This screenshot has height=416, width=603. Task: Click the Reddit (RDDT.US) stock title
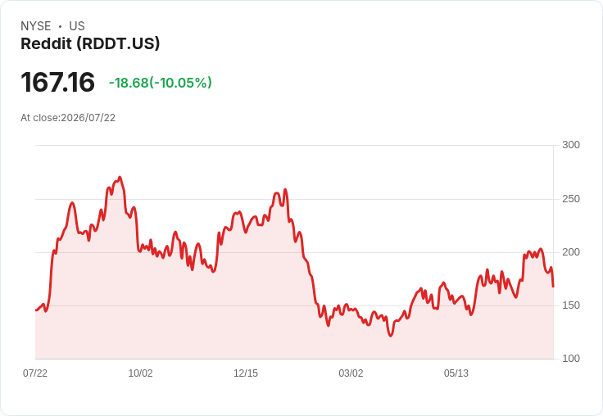click(x=90, y=44)
